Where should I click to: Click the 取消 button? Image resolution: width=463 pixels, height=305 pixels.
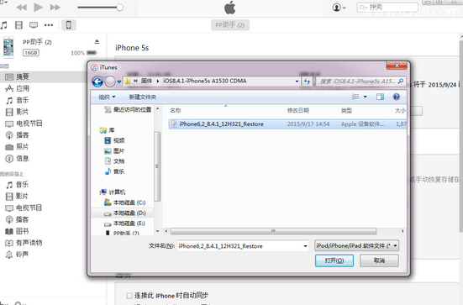(379, 260)
